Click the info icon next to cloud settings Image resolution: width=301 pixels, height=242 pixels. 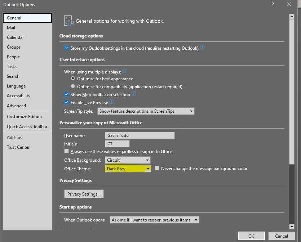coord(202,47)
